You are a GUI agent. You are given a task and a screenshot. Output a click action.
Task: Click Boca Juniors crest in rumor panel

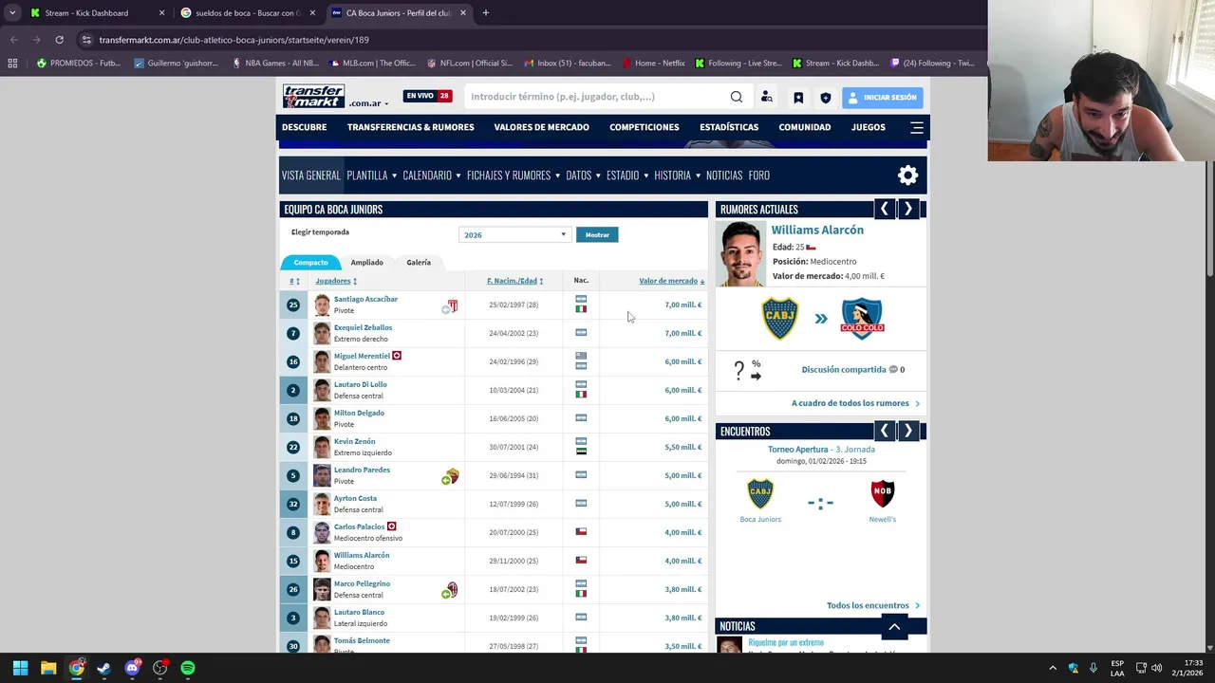[779, 319]
